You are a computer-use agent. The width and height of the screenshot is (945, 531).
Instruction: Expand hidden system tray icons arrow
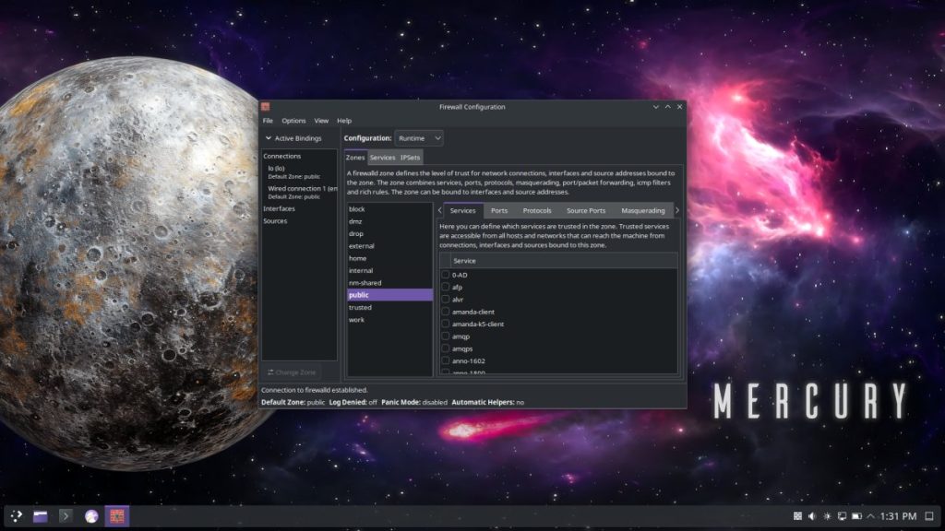coord(871,516)
